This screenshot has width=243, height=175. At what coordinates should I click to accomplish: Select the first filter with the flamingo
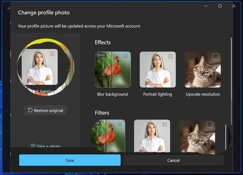(108, 136)
